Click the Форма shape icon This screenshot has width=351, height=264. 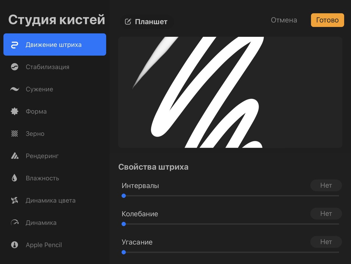coord(14,111)
